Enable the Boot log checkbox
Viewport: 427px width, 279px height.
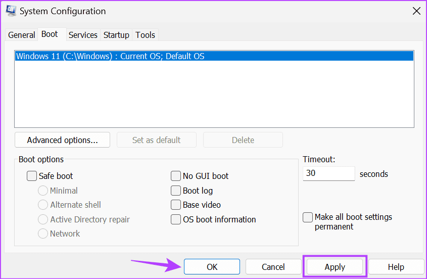point(176,191)
